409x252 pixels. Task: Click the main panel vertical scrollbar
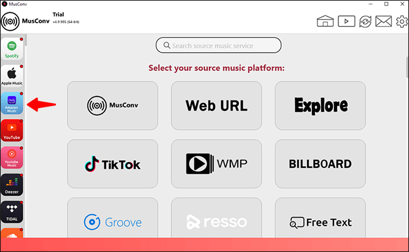click(x=407, y=67)
